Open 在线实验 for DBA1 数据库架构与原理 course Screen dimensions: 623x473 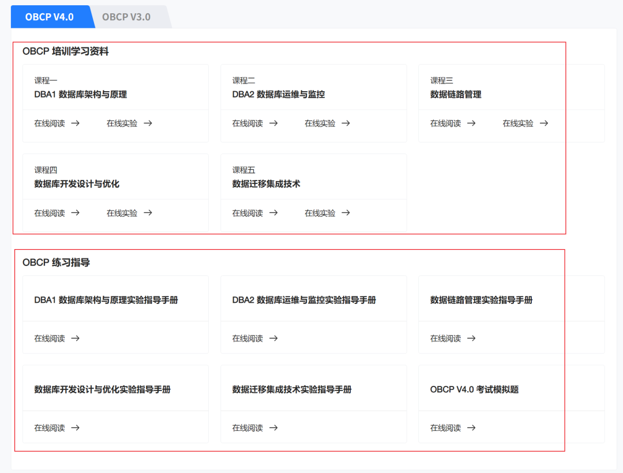tap(122, 123)
